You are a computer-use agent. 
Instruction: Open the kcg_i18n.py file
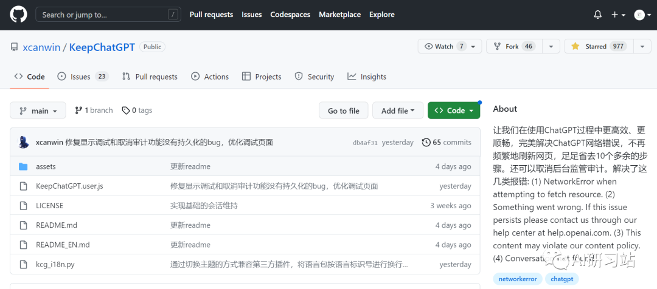pyautogui.click(x=55, y=264)
